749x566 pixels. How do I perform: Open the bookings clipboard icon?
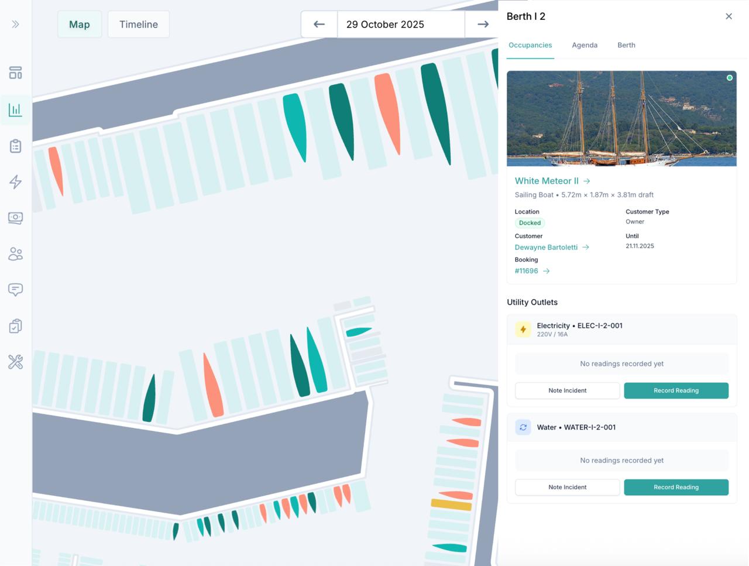point(15,146)
